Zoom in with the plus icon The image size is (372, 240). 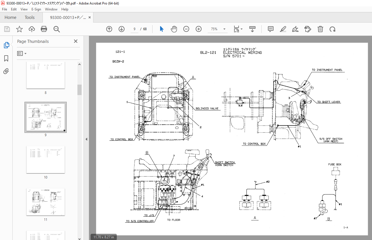click(x=199, y=29)
